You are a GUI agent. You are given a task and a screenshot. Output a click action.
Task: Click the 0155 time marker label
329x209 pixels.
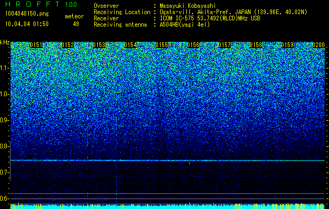pyautogui.click(x=162, y=45)
